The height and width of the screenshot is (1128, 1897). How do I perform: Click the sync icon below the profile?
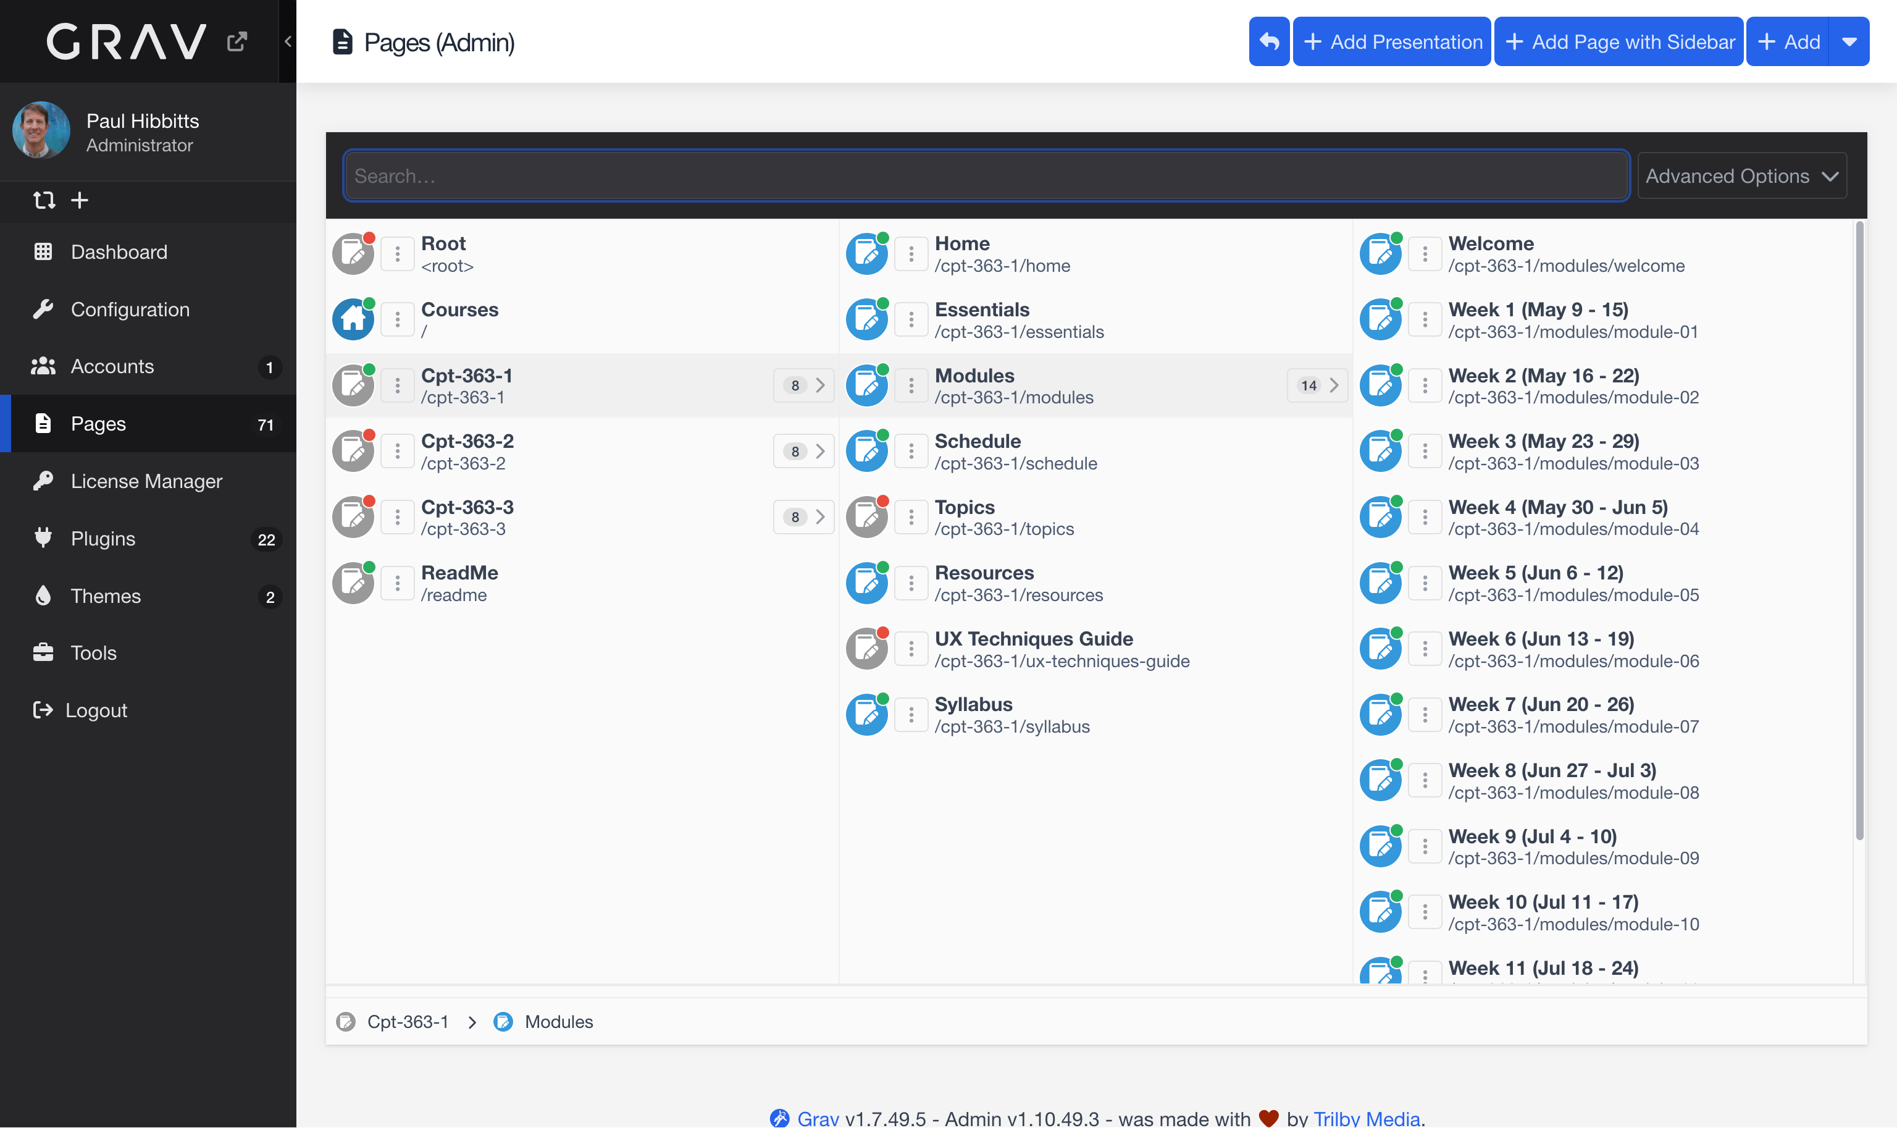(x=44, y=200)
